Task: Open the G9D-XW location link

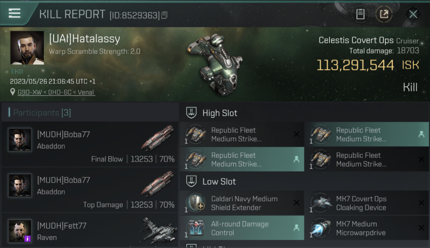Action: point(56,92)
